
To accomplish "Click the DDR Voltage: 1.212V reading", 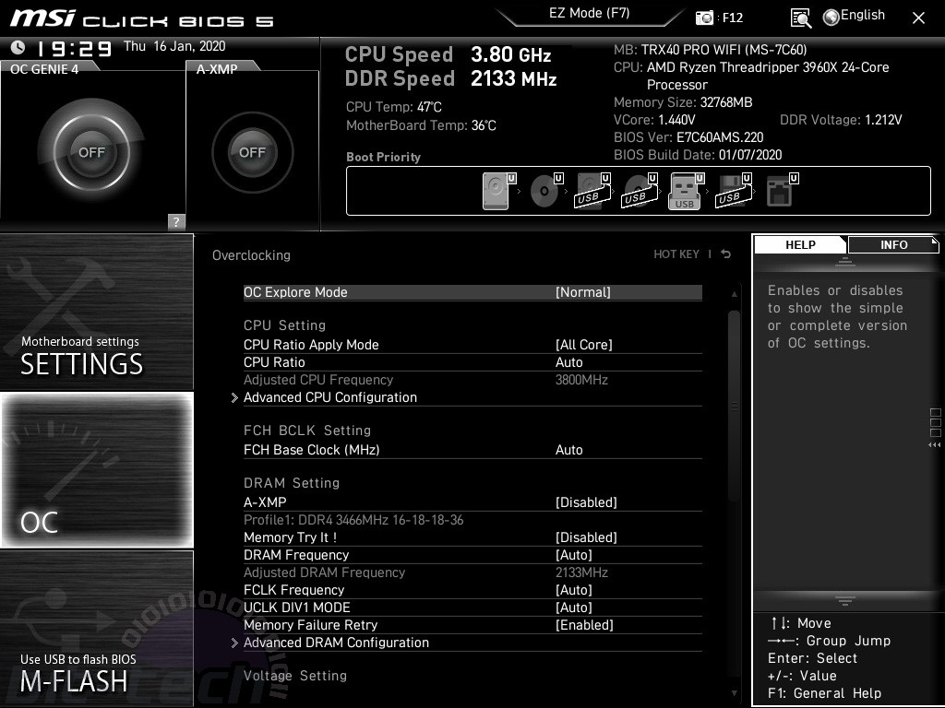I will 841,120.
